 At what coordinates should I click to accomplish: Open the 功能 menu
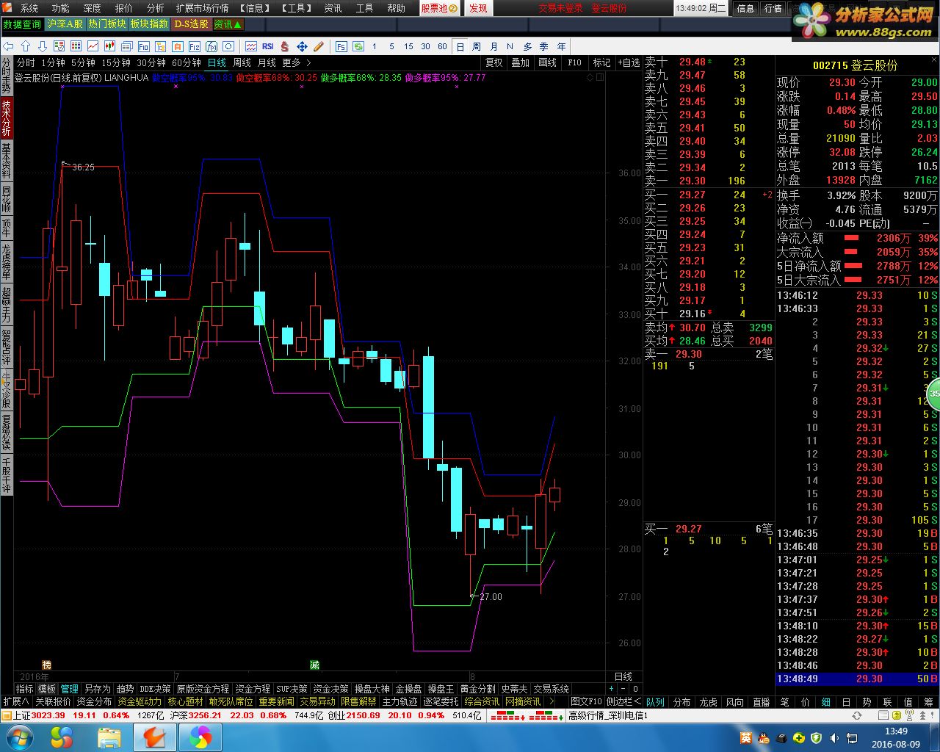[60, 8]
